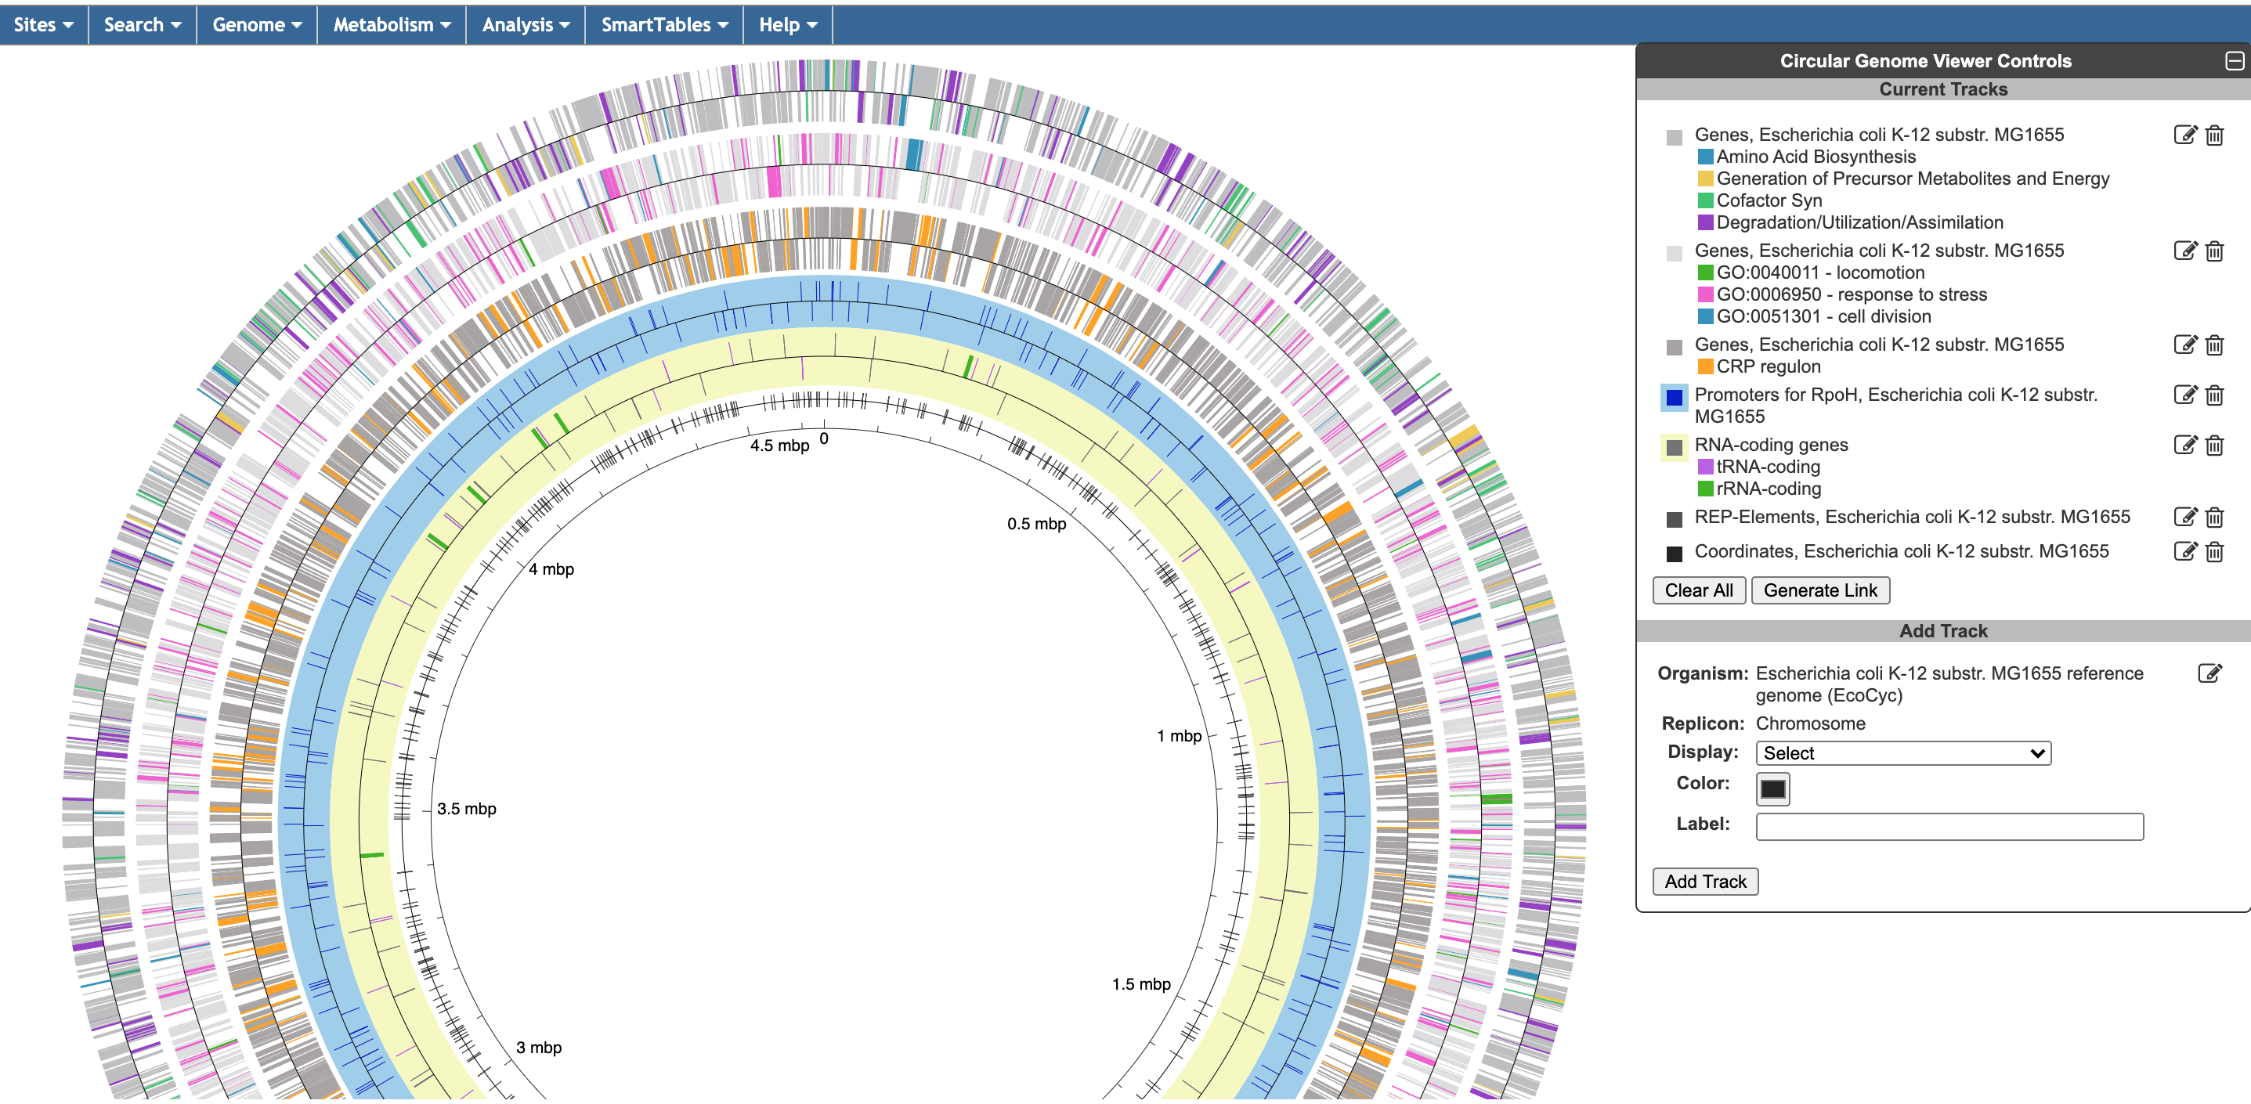Delete the CRP regulon genes track
The height and width of the screenshot is (1104, 2251).
[x=2213, y=345]
